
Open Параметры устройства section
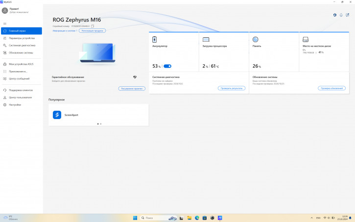pos(22,38)
